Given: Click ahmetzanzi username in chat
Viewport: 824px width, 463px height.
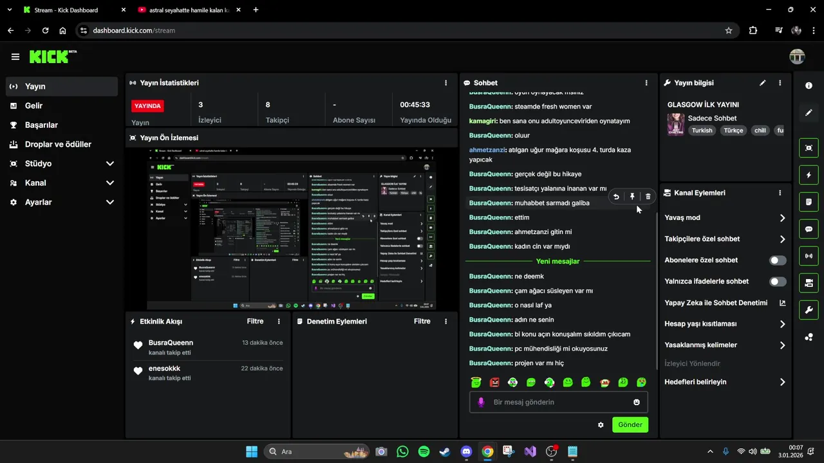Looking at the screenshot, I should click(487, 150).
